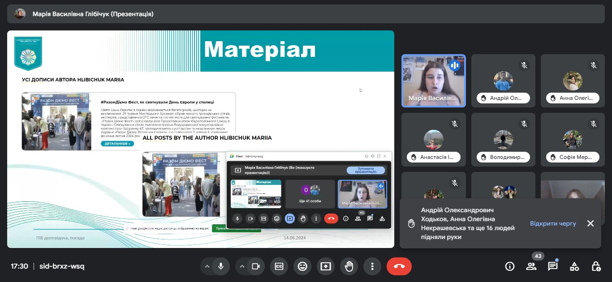Viewport: 612px width, 282px height.
Task: Click 'Відкрити чергу' link in notification
Action: [553, 223]
